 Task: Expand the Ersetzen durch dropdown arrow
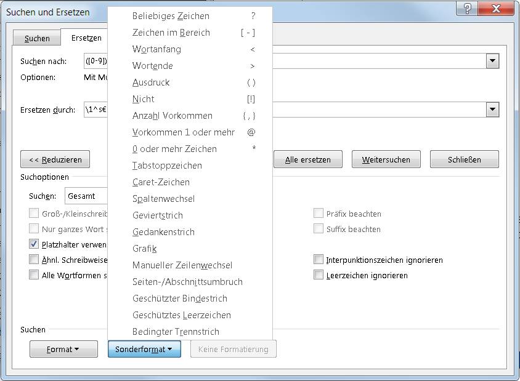pos(492,110)
